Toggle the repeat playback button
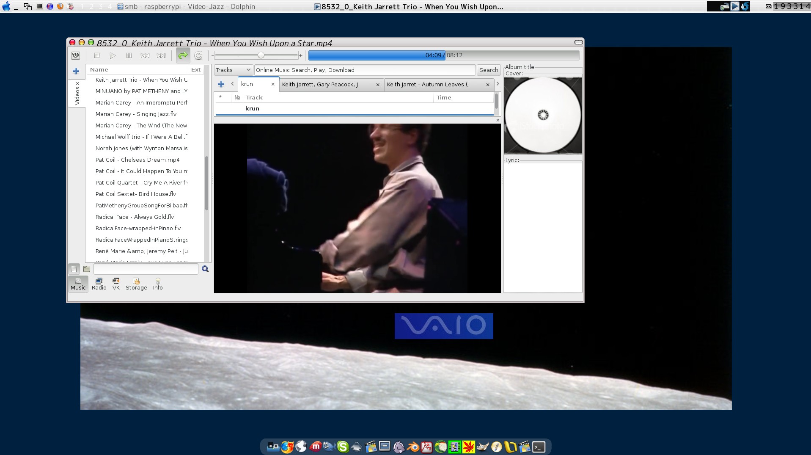 198,55
